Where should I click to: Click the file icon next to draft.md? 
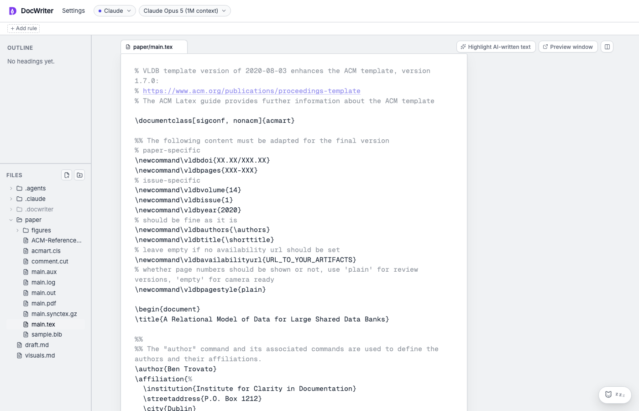pyautogui.click(x=19, y=345)
